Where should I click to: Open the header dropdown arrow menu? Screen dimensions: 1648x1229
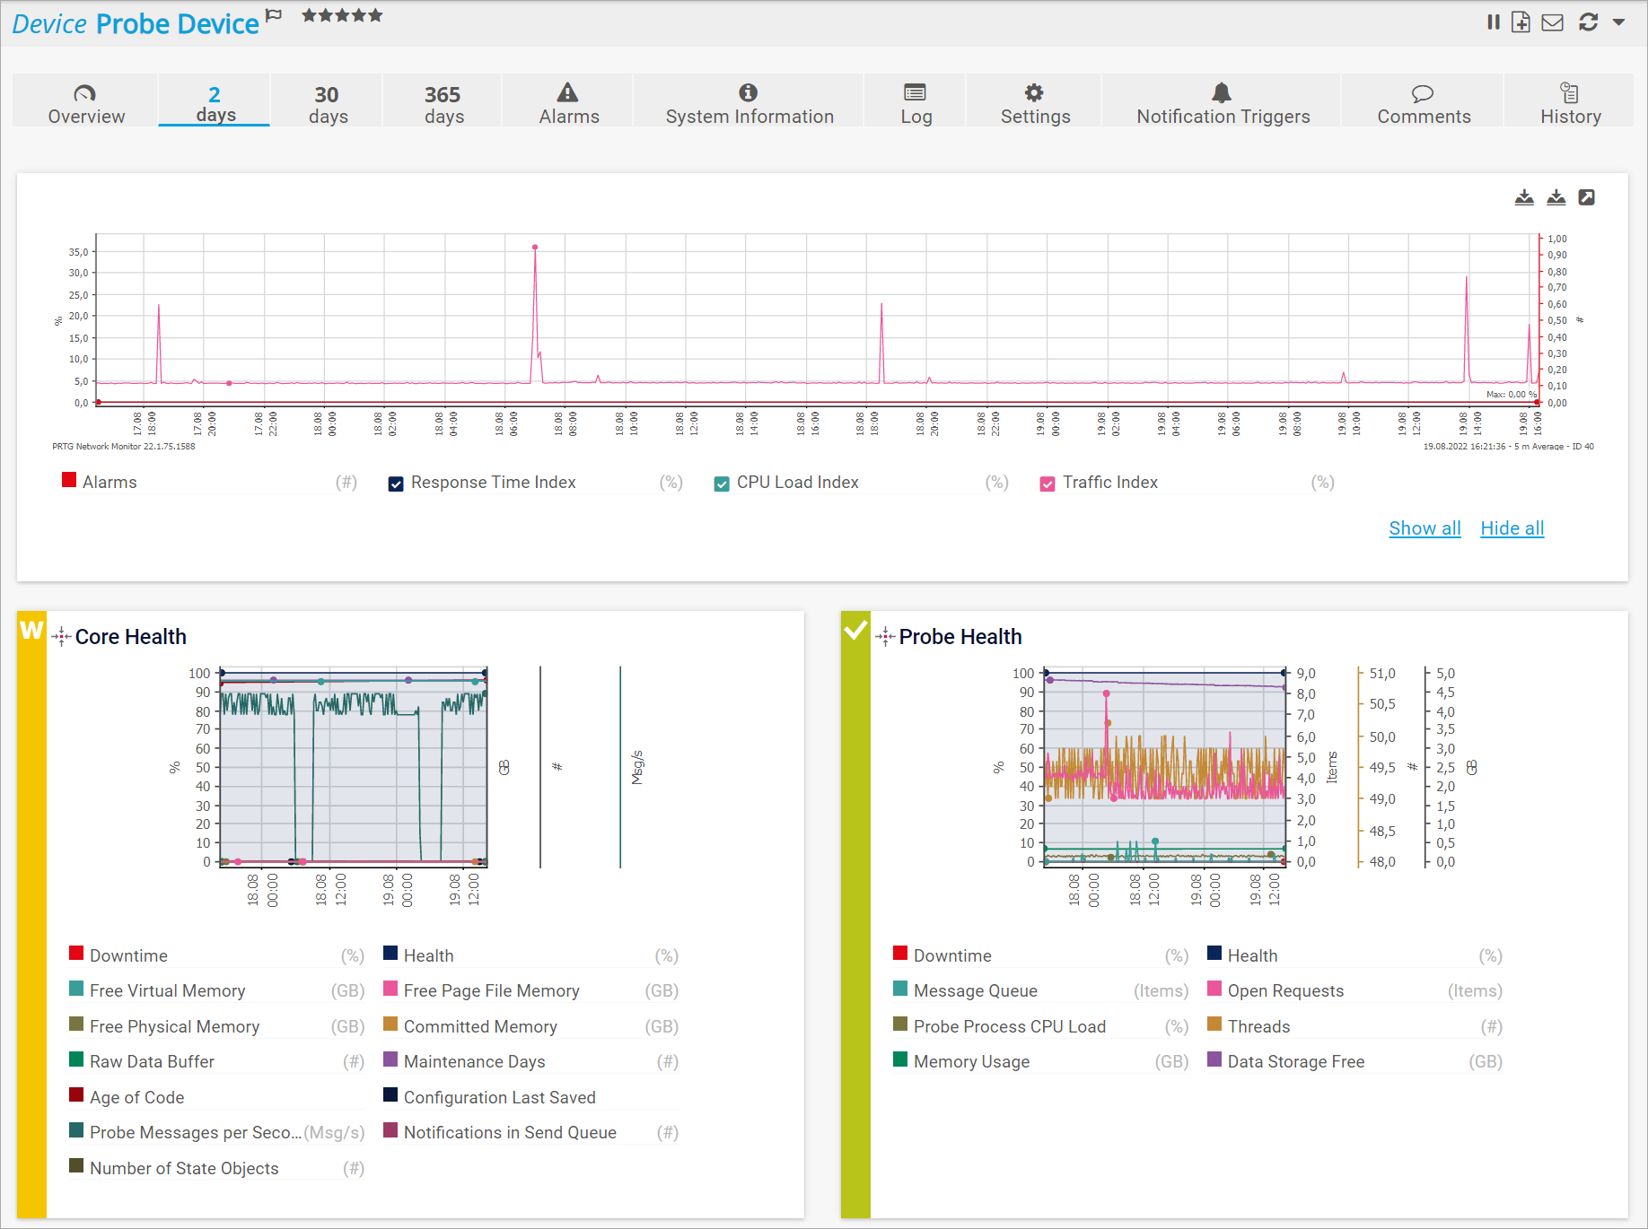coord(1618,22)
